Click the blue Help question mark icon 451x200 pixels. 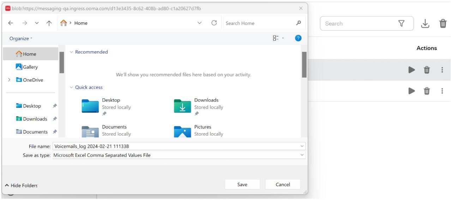[x=298, y=39]
